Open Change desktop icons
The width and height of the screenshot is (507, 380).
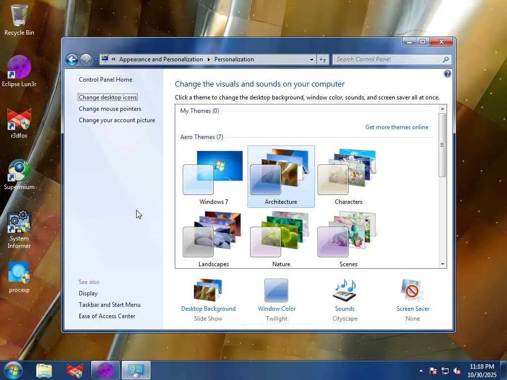(108, 97)
